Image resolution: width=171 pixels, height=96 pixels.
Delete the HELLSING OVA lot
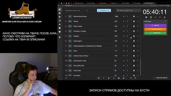point(134,66)
